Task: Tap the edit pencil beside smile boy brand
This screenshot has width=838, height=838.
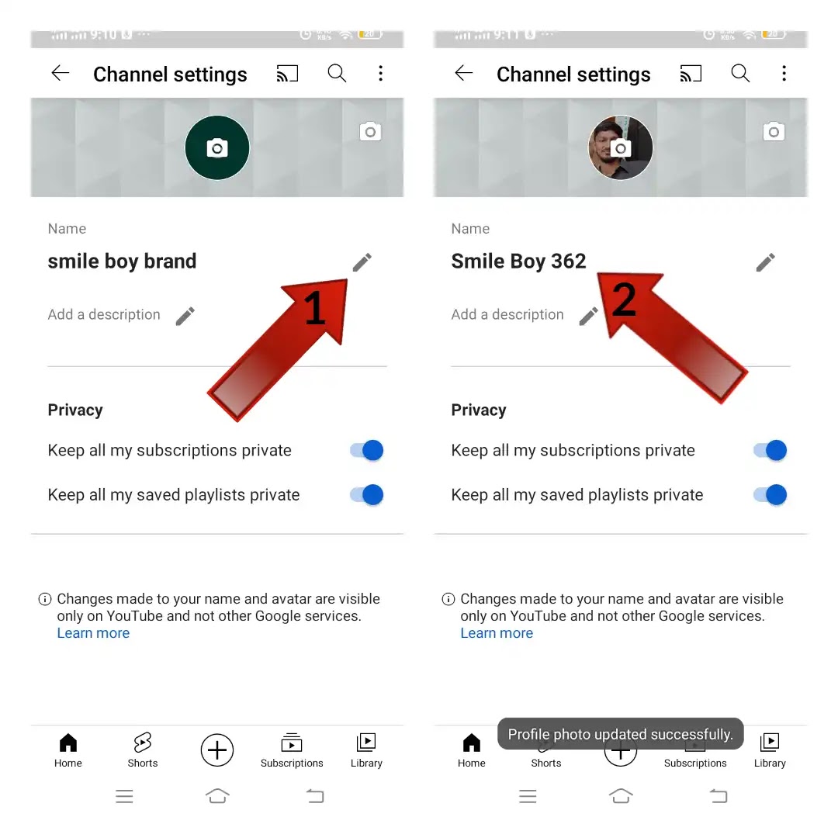Action: point(362,262)
